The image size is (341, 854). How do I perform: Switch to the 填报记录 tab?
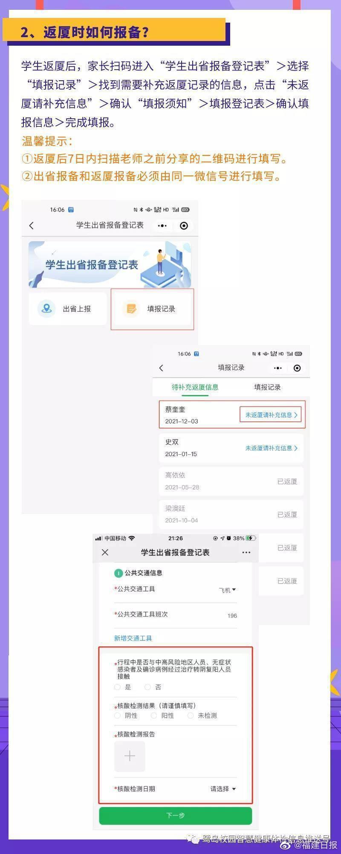pyautogui.click(x=267, y=387)
